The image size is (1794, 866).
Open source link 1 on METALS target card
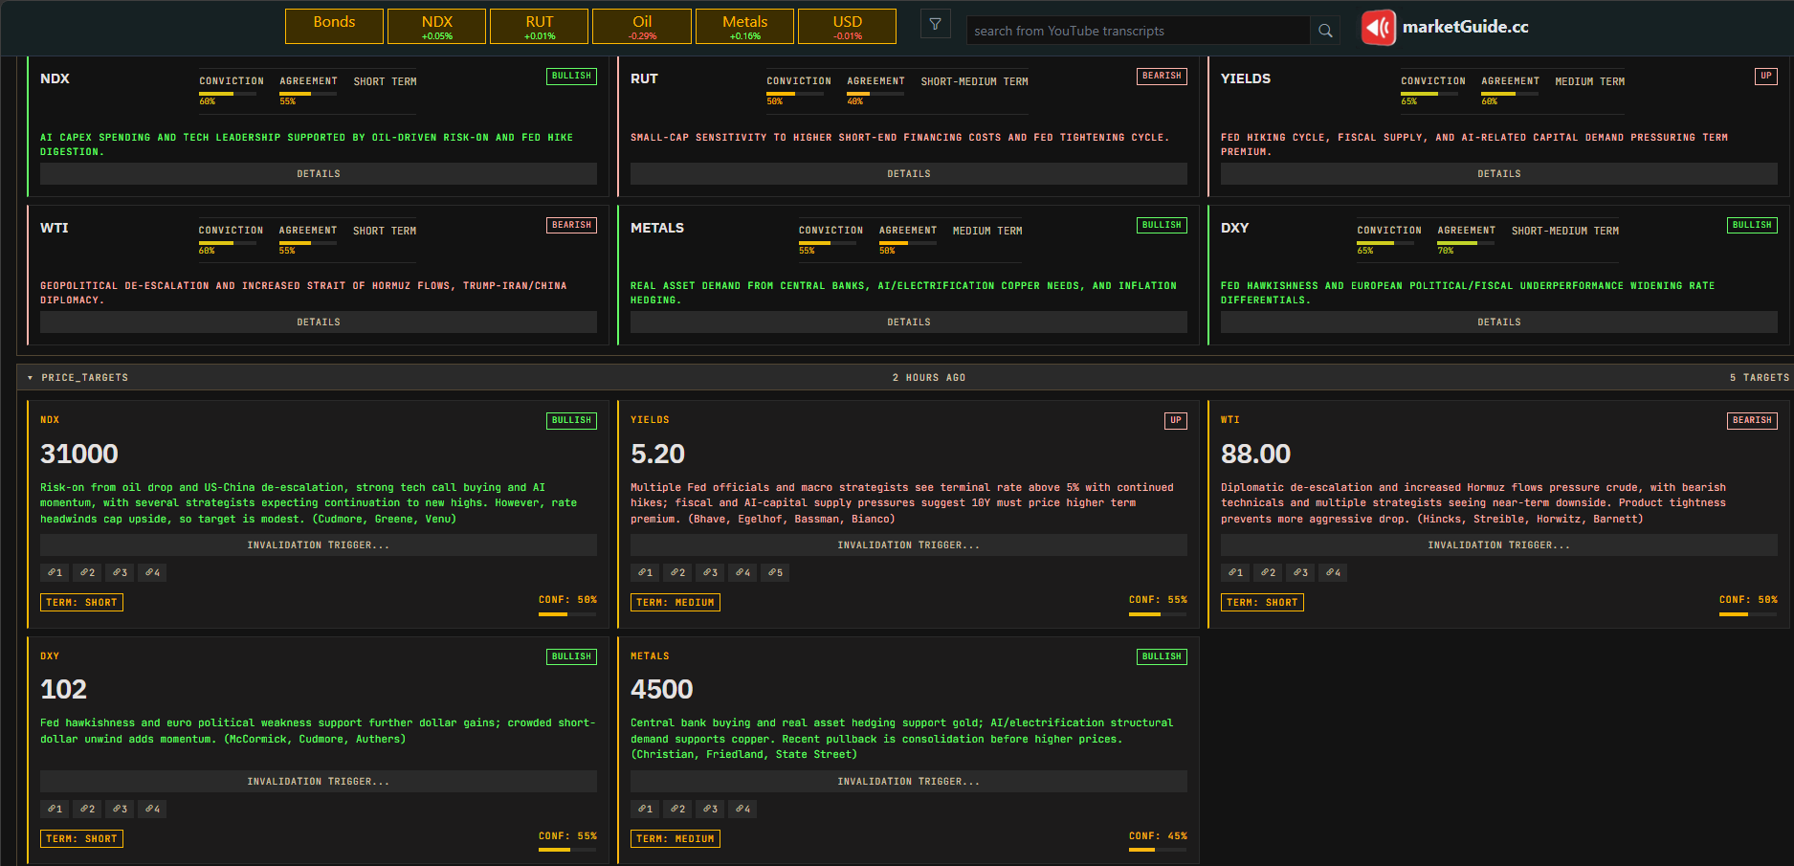[x=646, y=809]
